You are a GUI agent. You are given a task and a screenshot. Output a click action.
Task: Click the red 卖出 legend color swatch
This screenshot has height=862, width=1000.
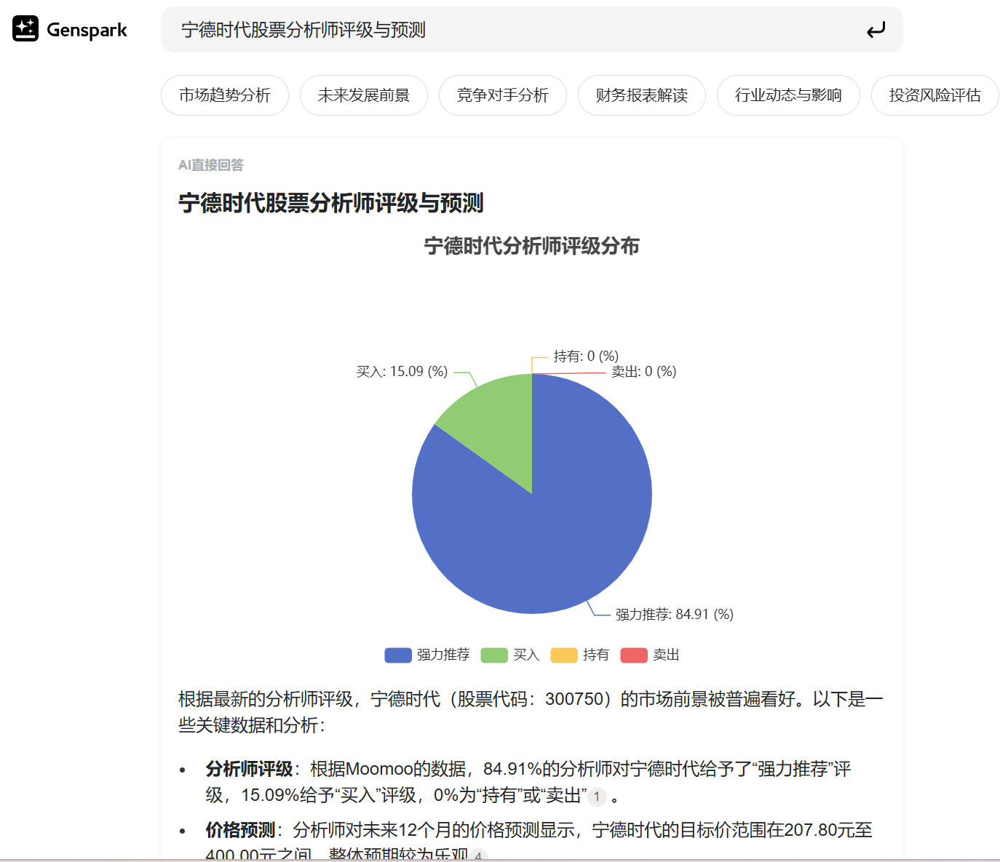[634, 655]
